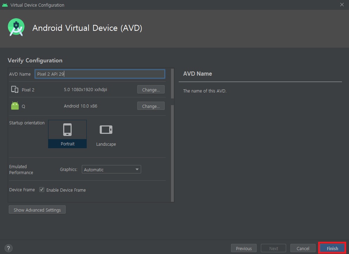The image size is (349, 254).
Task: Click the Cancel button
Action: click(x=303, y=248)
